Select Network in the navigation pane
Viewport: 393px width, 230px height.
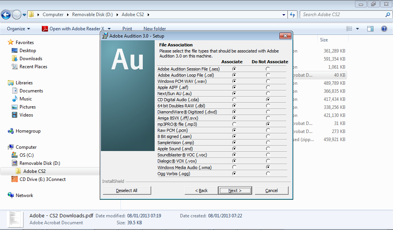point(24,195)
